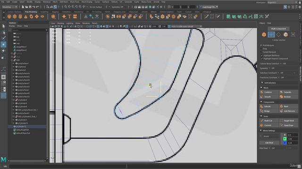Click the undo arrow in status line
This screenshot has width=302, height=169.
pos(34,7)
